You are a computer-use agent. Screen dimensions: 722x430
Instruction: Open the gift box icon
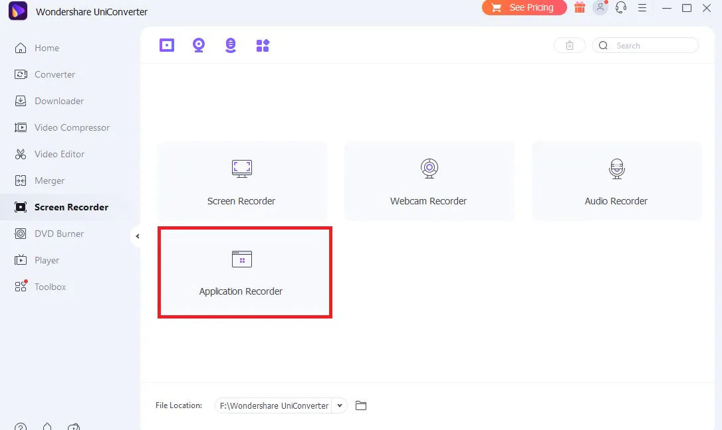click(x=580, y=7)
